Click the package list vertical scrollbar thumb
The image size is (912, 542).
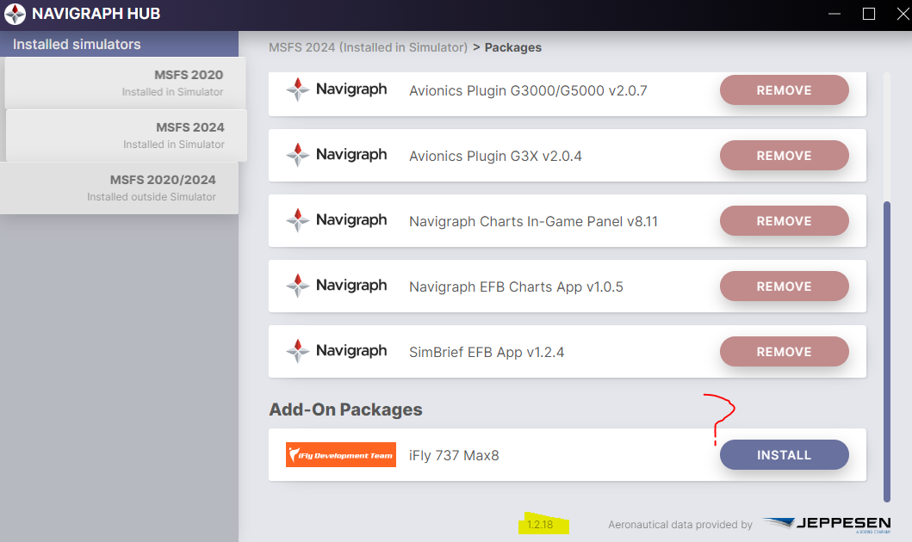887,352
